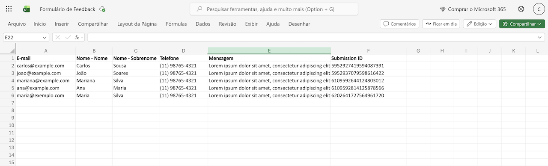Open the Arquivo menu
548x166 pixels.
(x=17, y=24)
